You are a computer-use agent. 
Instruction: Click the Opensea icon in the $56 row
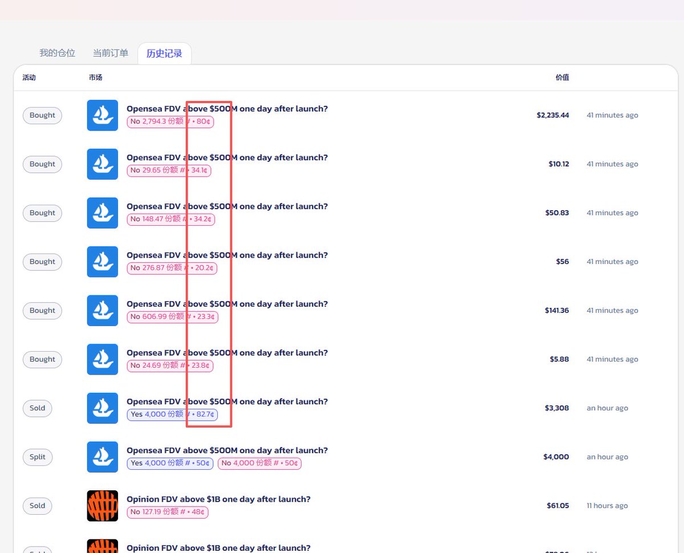(x=103, y=262)
